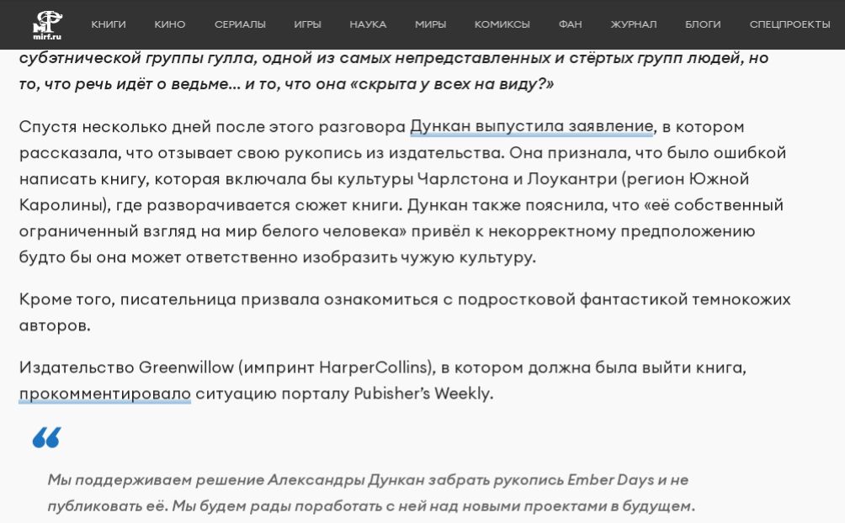Image resolution: width=845 pixels, height=523 pixels.
Task: Open the КИНО menu section
Action: click(x=170, y=24)
